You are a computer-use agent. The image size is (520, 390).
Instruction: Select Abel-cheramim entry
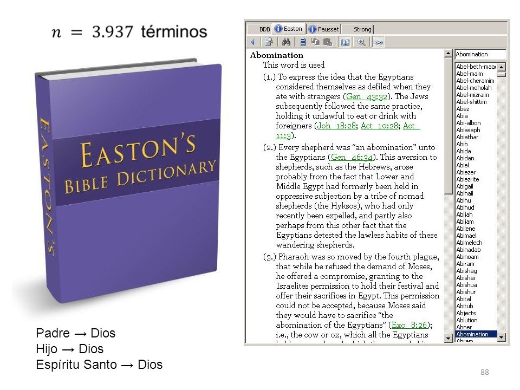pyautogui.click(x=475, y=81)
